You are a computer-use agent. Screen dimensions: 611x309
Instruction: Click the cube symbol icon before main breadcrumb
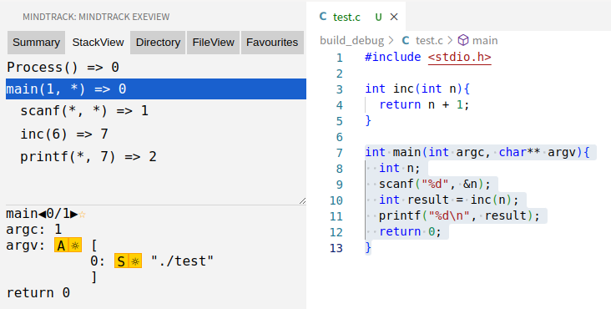click(463, 40)
